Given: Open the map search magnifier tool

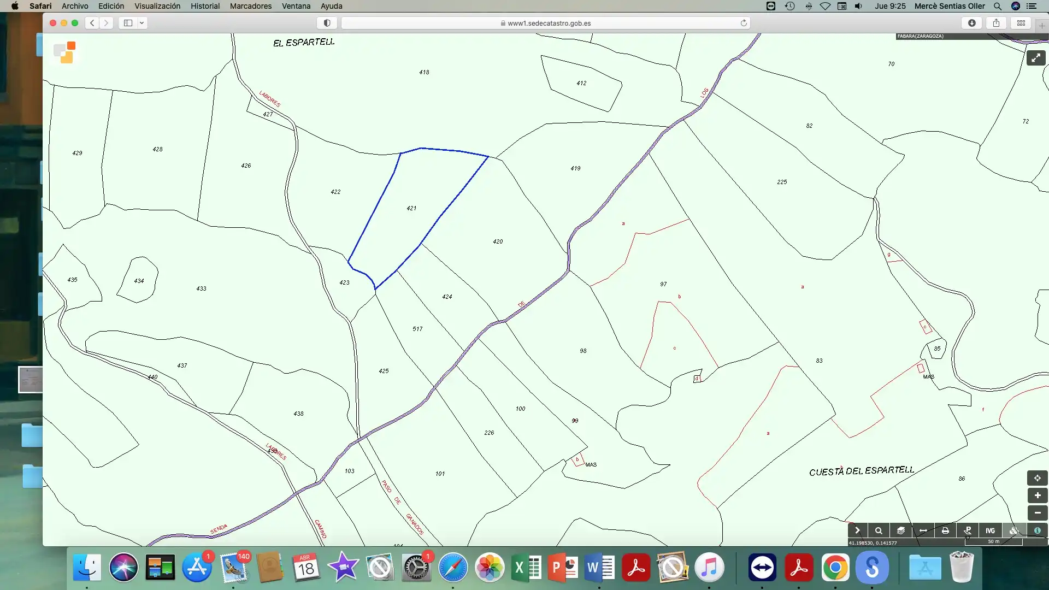Looking at the screenshot, I should (879, 530).
